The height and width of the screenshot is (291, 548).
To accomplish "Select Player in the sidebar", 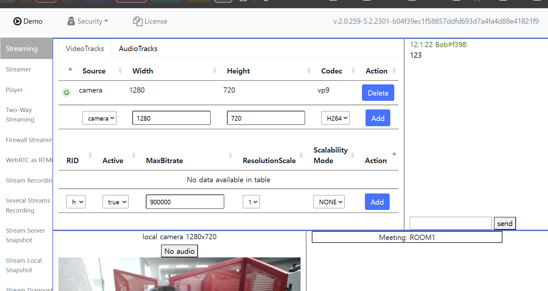I will click(x=14, y=90).
